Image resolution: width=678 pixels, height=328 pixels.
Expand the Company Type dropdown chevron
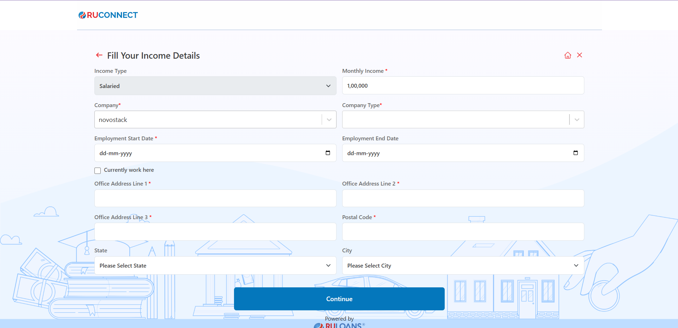tap(577, 120)
